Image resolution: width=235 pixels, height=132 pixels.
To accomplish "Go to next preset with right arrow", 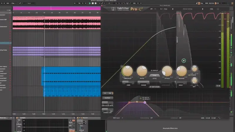I will pyautogui.click(x=203, y=9).
